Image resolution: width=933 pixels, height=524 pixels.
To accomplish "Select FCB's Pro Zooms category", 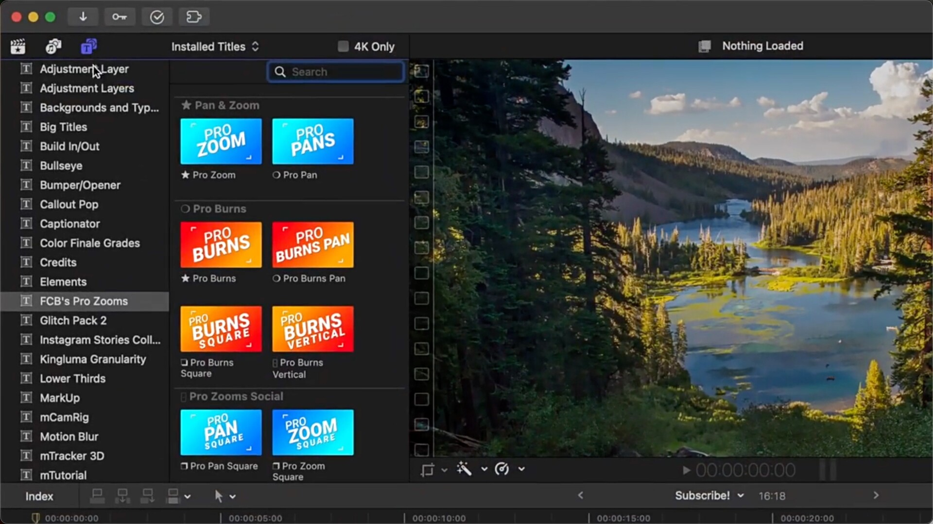I will coord(85,301).
